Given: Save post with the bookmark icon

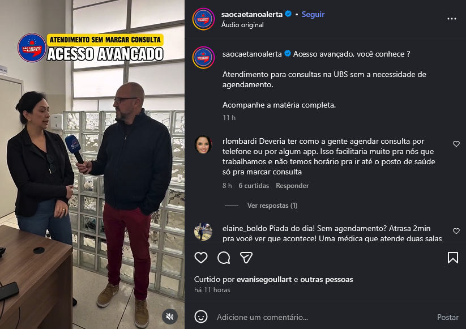Looking at the screenshot, I should [x=452, y=258].
